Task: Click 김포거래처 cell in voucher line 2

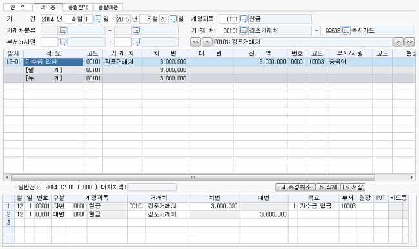Action: (x=168, y=214)
